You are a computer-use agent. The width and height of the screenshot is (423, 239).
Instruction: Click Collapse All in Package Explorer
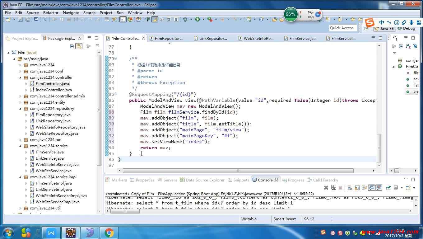(72, 46)
